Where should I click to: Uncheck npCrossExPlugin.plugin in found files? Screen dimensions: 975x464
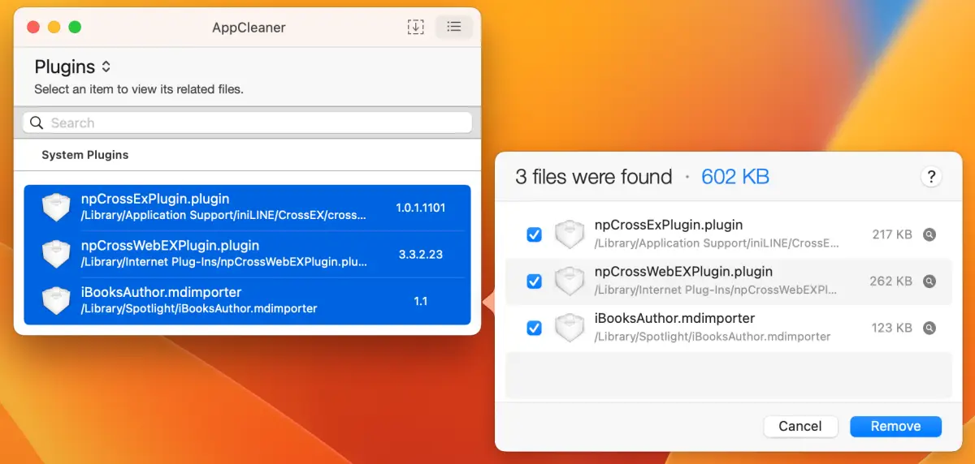(x=534, y=234)
